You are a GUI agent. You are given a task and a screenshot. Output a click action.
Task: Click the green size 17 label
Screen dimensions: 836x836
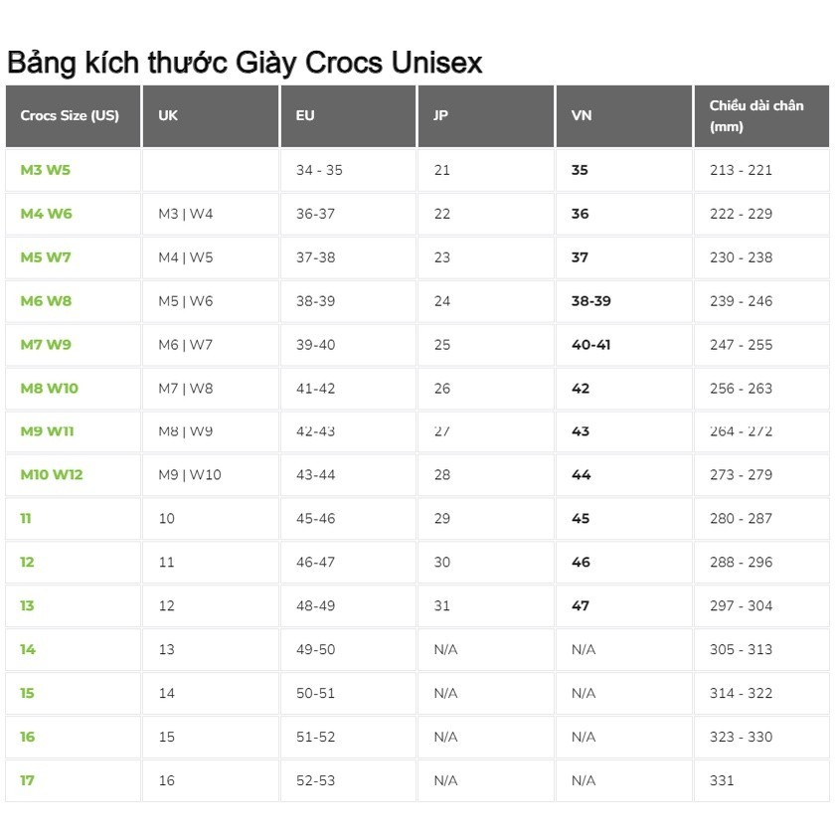tap(27, 780)
